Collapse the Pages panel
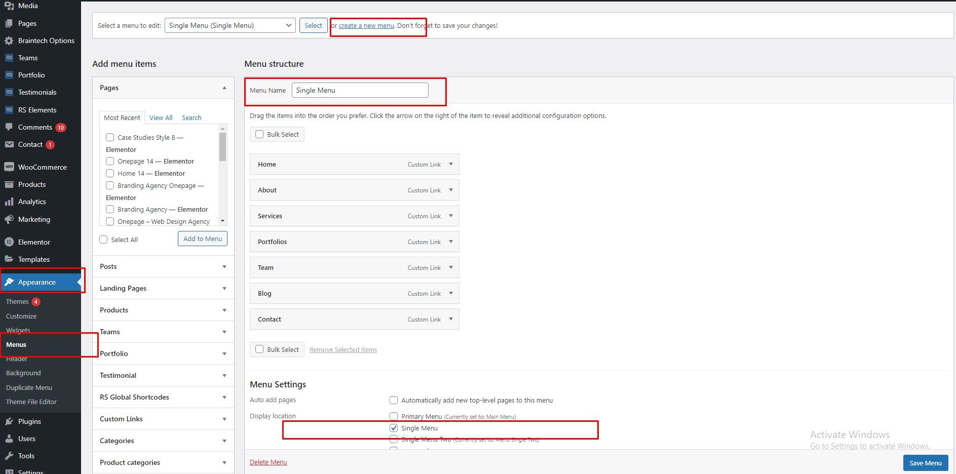The width and height of the screenshot is (956, 474). 224,88
